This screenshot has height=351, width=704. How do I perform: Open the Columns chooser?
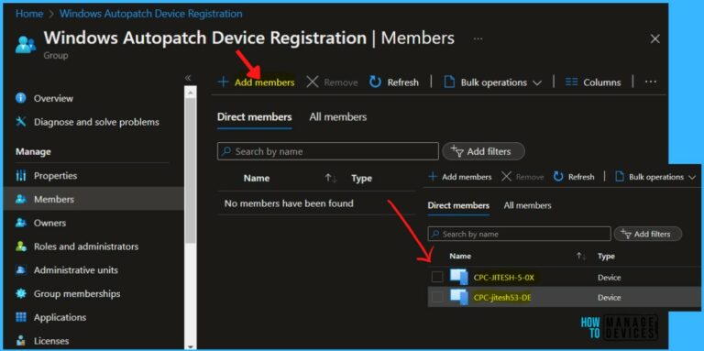[x=593, y=82]
